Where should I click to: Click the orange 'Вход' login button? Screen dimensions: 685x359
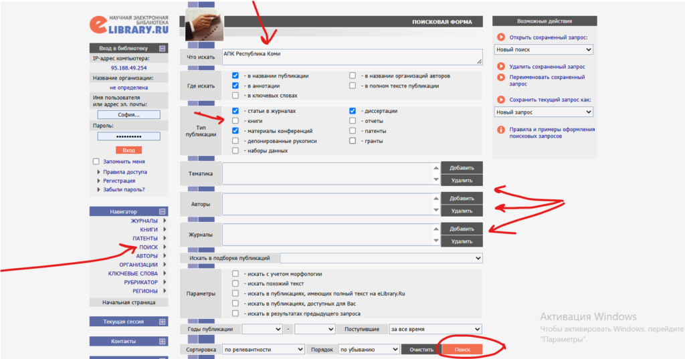coord(128,150)
